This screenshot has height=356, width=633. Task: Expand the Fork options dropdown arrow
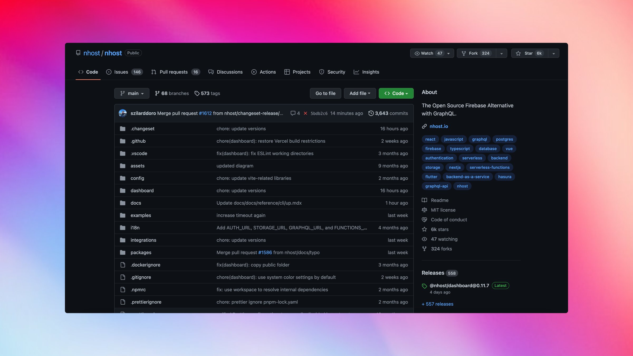(x=501, y=54)
